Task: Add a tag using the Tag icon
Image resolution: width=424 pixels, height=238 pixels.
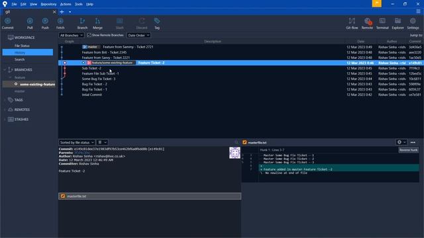Action: tap(157, 24)
